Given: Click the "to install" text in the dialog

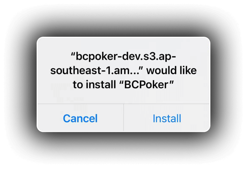Looking at the screenshot, I should click(x=94, y=84).
